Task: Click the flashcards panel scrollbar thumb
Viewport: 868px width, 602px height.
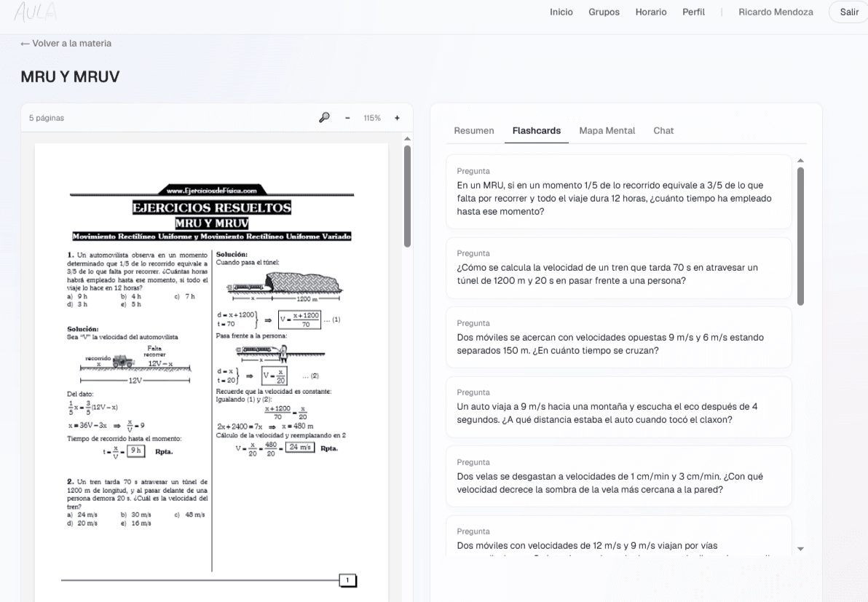Action: pyautogui.click(x=800, y=236)
